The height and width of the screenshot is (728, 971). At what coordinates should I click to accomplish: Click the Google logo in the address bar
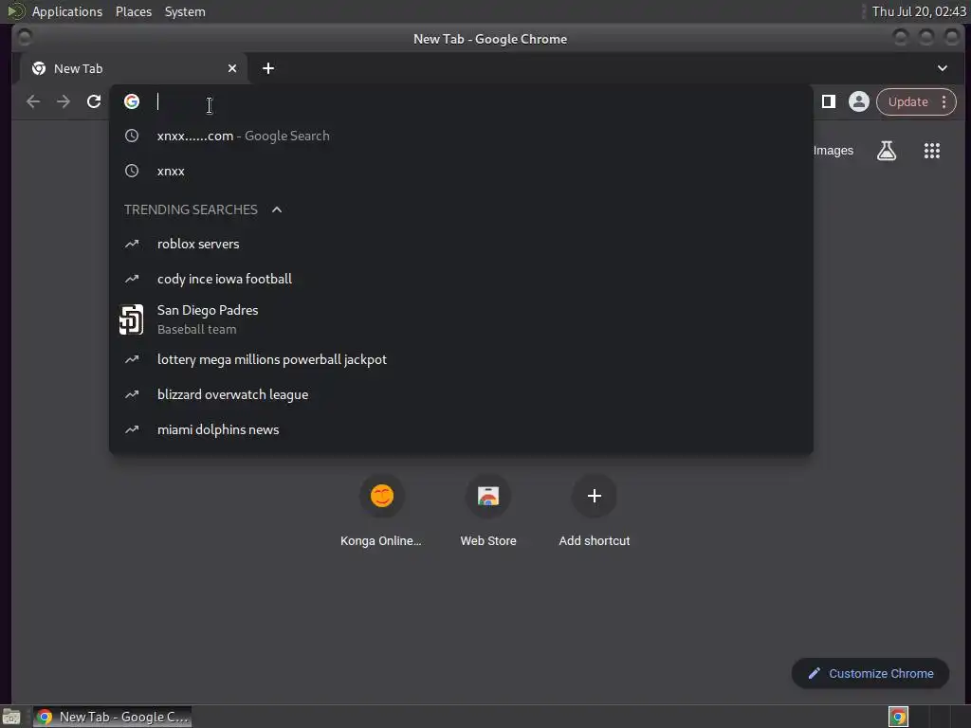pyautogui.click(x=132, y=101)
